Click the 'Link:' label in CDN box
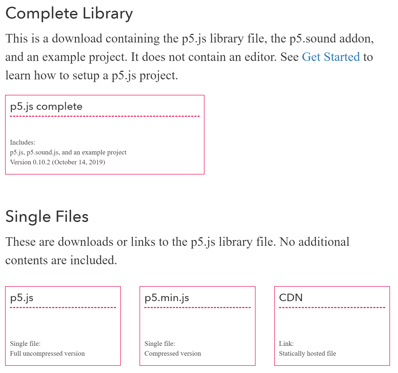This screenshot has height=373, width=398. pyautogui.click(x=286, y=344)
